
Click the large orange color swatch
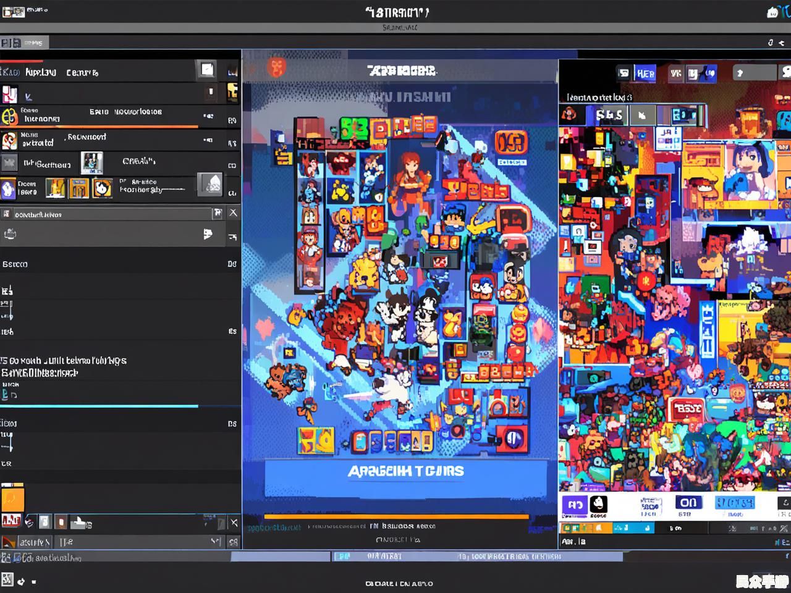tap(12, 499)
